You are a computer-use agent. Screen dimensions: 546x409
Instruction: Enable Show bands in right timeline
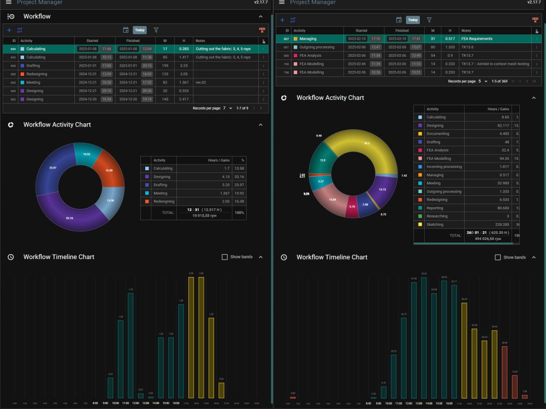(497, 257)
